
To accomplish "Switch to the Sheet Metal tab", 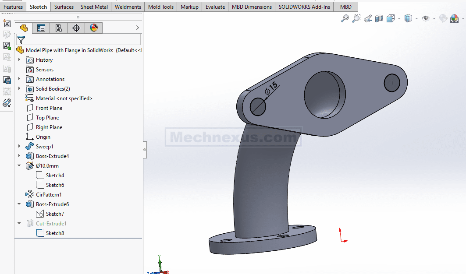I will pyautogui.click(x=94, y=7).
